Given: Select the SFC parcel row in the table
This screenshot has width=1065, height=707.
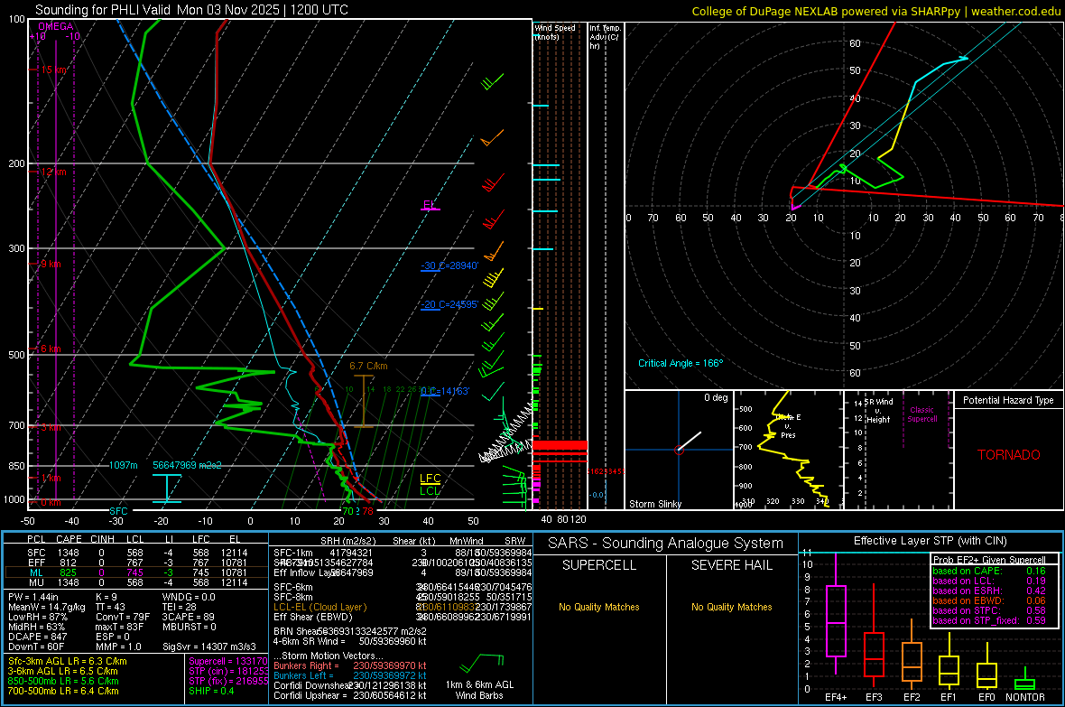Looking at the screenshot, I should coord(136,553).
